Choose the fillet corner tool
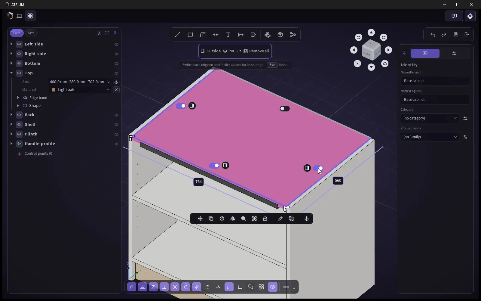Screen dimensions: 481x301 tap(203, 35)
